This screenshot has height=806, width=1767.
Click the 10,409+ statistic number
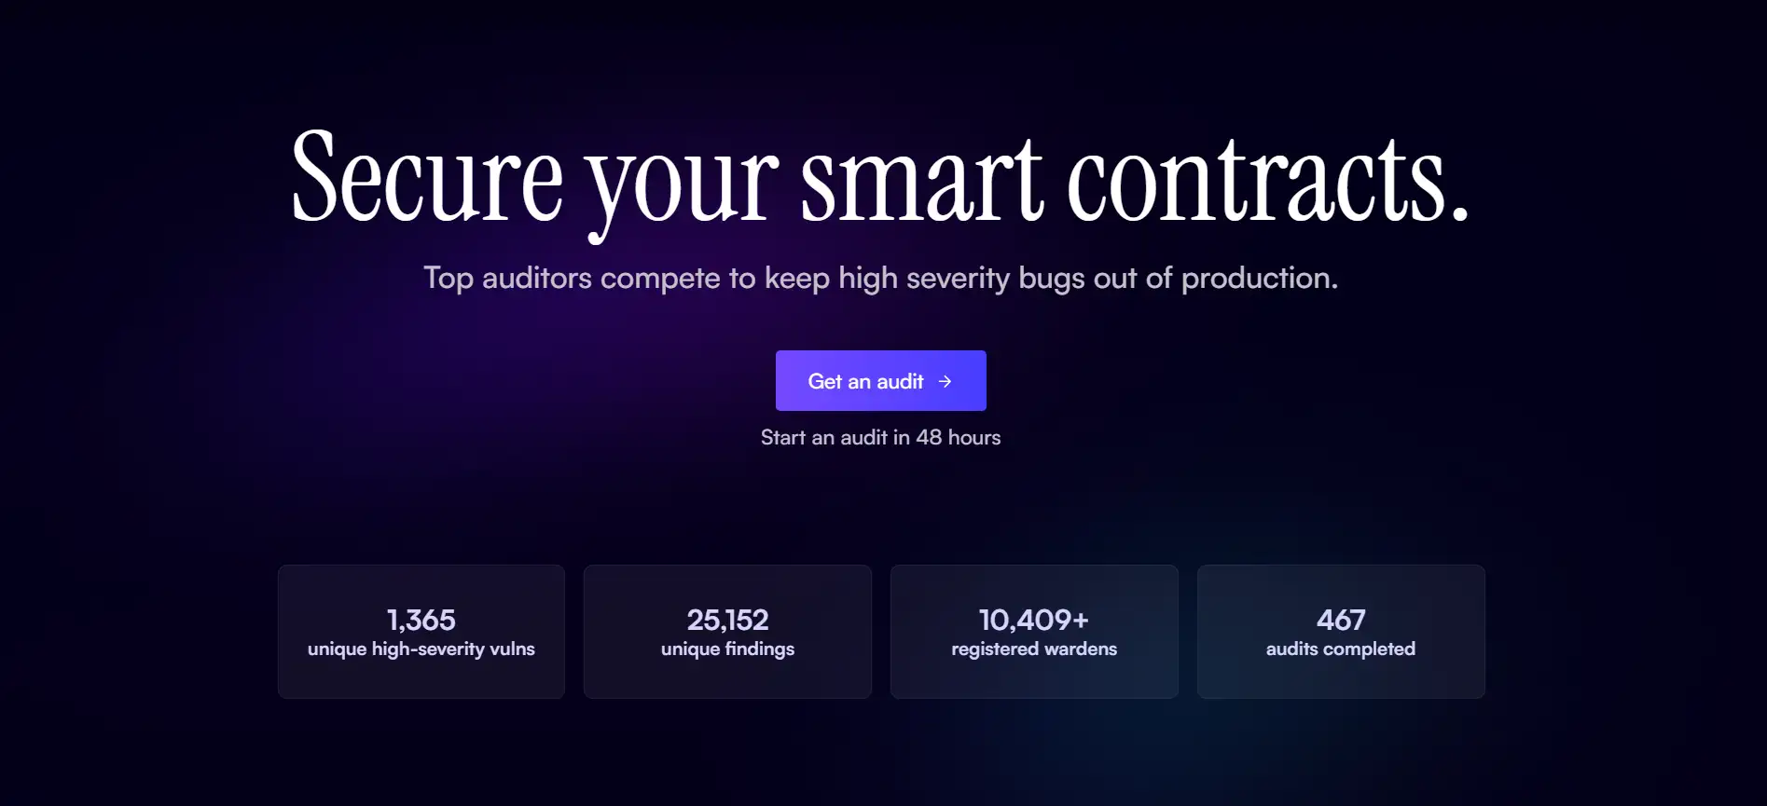pos(1034,620)
